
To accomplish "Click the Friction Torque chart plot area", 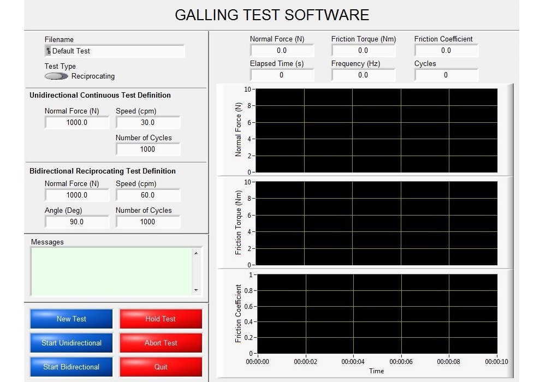I will click(x=376, y=223).
